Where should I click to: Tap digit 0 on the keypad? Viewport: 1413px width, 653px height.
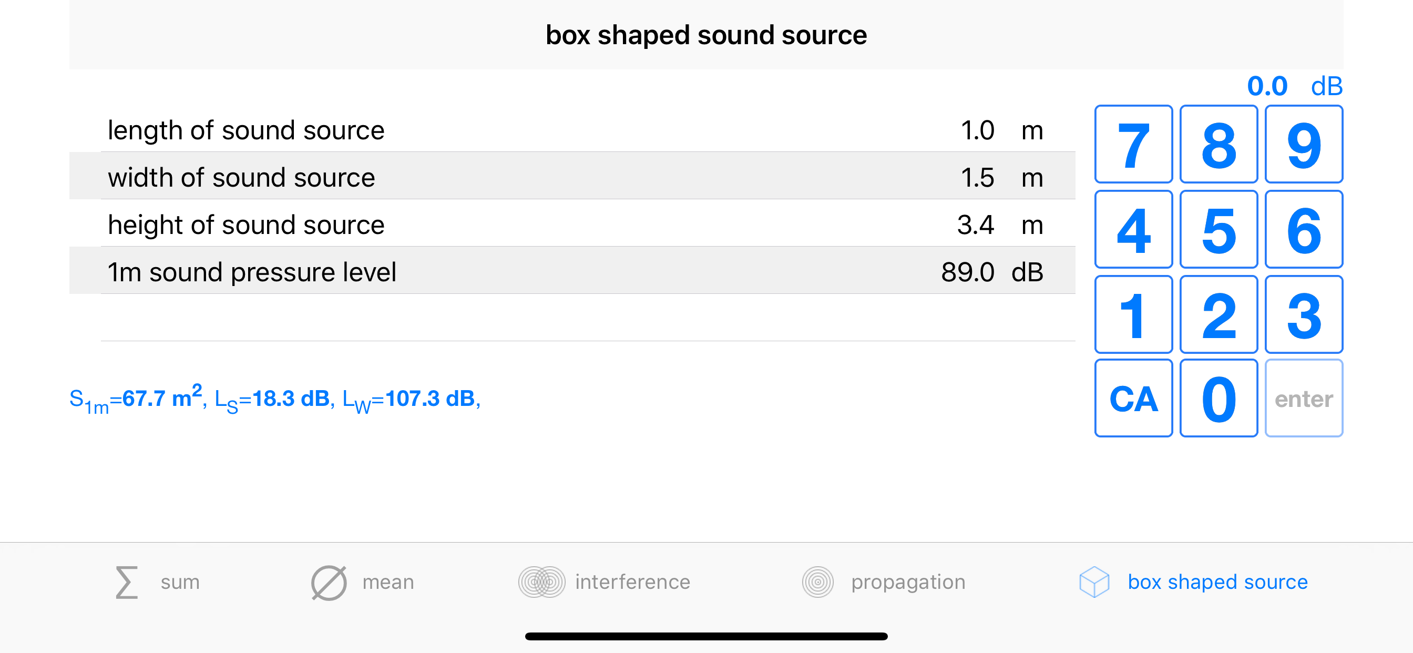tap(1219, 398)
